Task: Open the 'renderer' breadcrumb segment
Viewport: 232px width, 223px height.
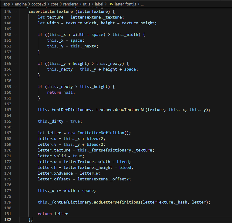Action: pos(70,4)
